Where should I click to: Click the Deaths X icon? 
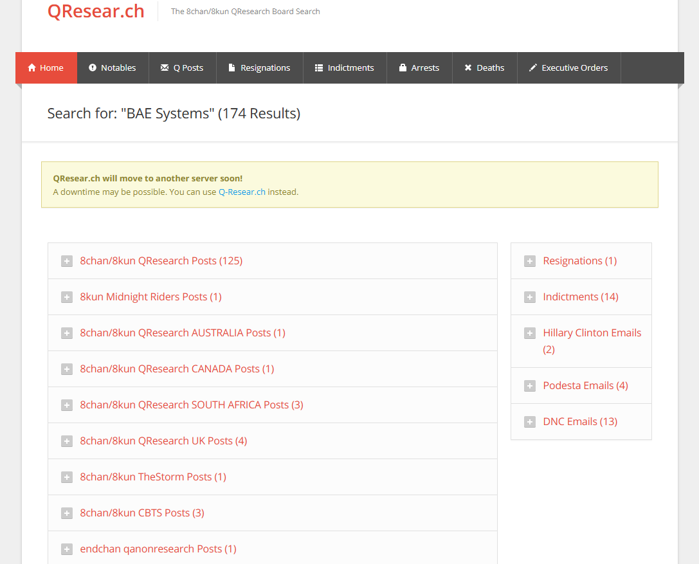pos(468,68)
